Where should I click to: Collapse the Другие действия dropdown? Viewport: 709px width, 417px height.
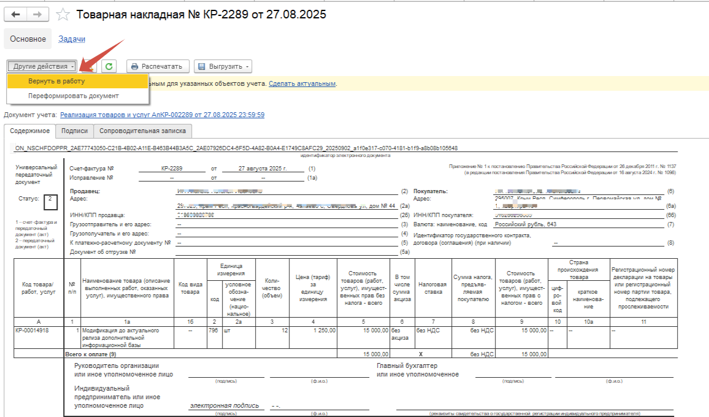(42, 66)
